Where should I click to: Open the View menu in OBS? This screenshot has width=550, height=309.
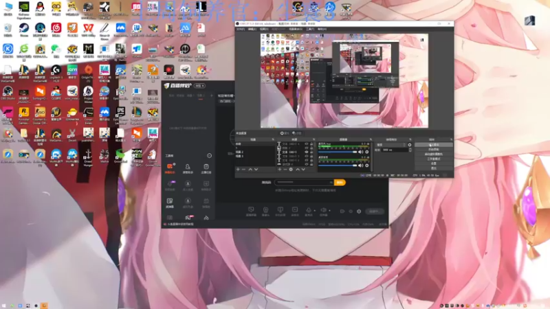[264, 29]
